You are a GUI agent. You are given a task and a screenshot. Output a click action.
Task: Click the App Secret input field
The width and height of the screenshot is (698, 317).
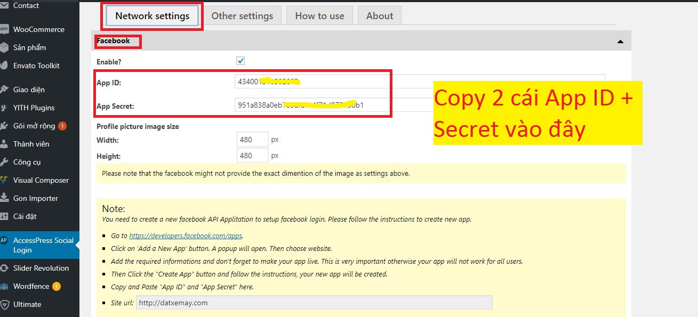tap(420, 105)
